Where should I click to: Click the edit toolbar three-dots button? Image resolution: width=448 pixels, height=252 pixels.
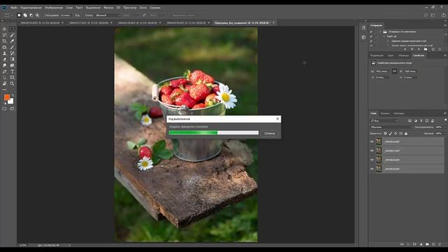4,90
